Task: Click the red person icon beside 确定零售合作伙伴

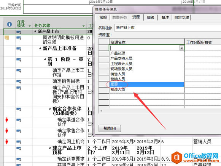Action: [6, 131]
